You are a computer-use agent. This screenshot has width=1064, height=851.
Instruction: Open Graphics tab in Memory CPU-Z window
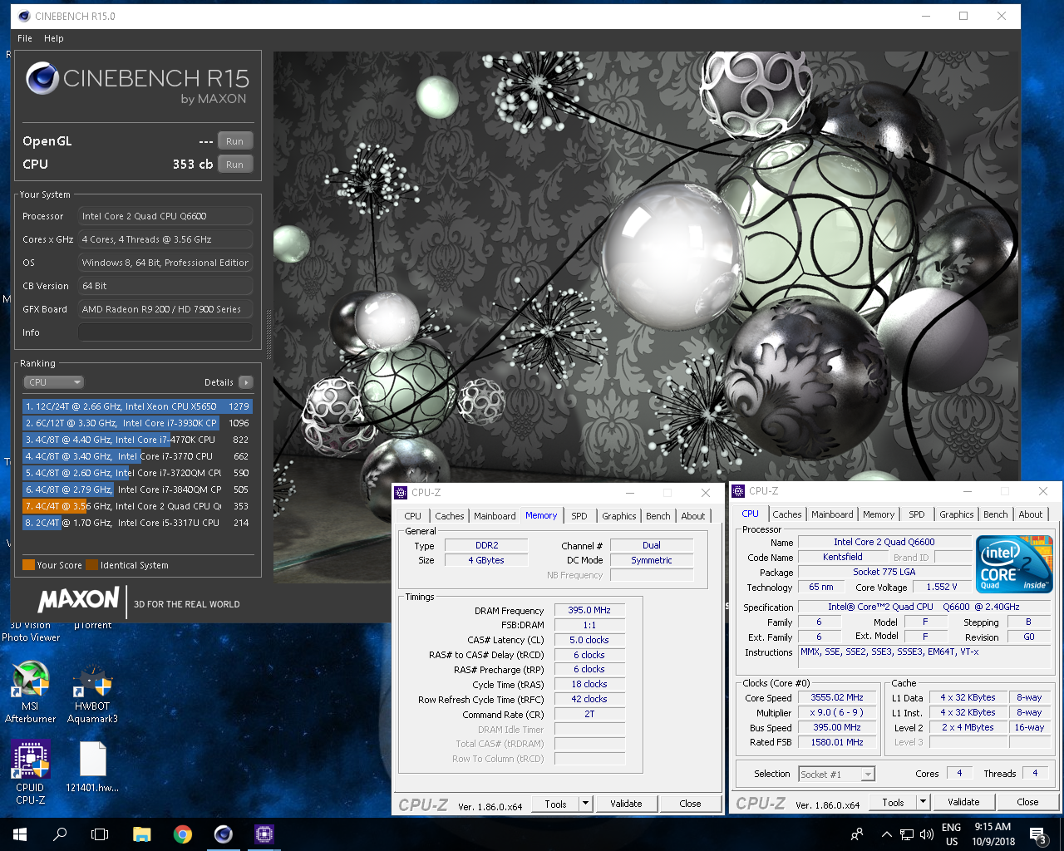pos(619,516)
